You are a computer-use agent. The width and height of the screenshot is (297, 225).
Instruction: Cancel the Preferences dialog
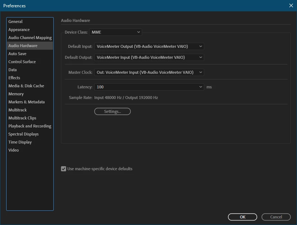pos(276,217)
